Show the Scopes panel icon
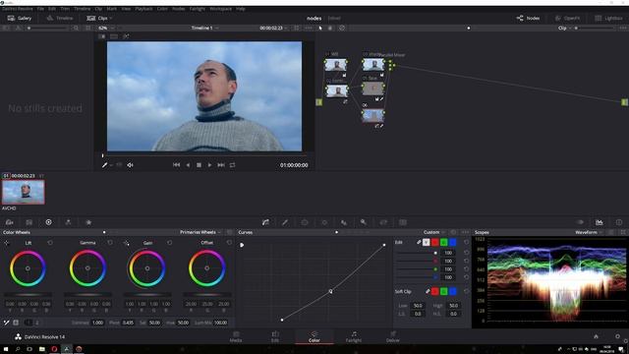Image resolution: width=629 pixels, height=354 pixels. [x=600, y=222]
